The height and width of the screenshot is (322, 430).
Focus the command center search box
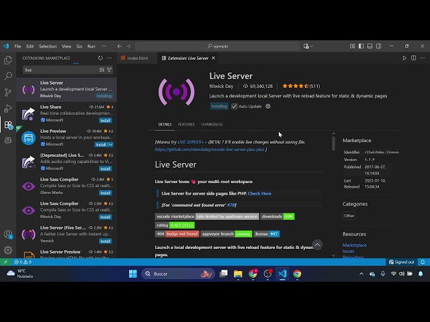point(217,46)
